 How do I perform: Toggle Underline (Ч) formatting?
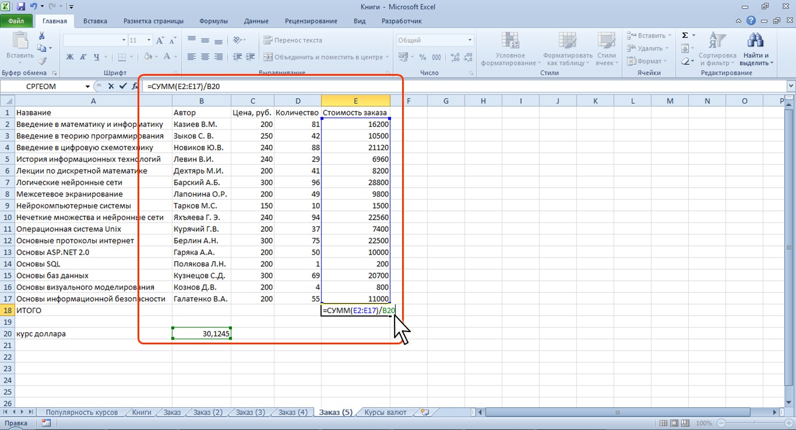97,57
